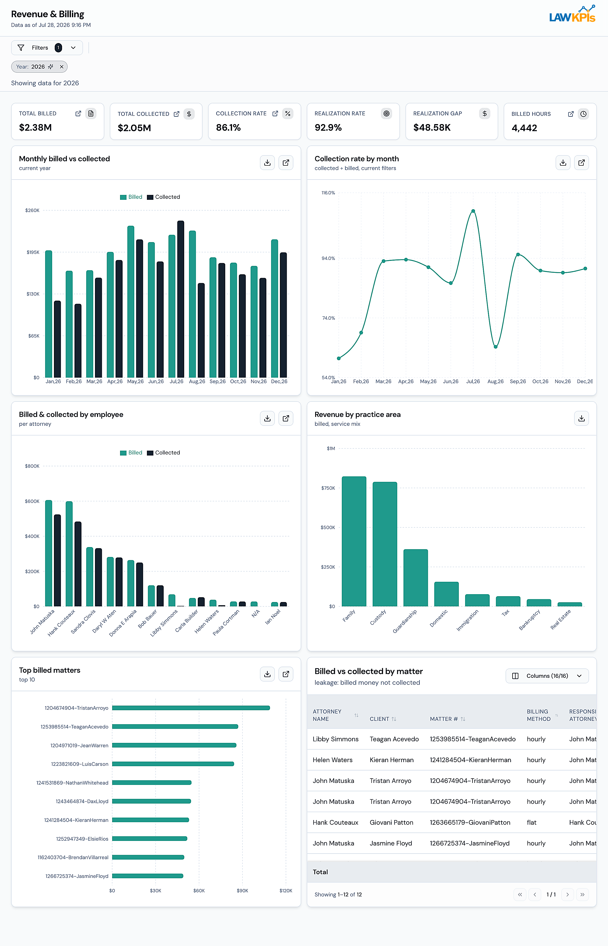Click the 86.1% collection rate value
Screen dimensions: 608x946
click(228, 127)
